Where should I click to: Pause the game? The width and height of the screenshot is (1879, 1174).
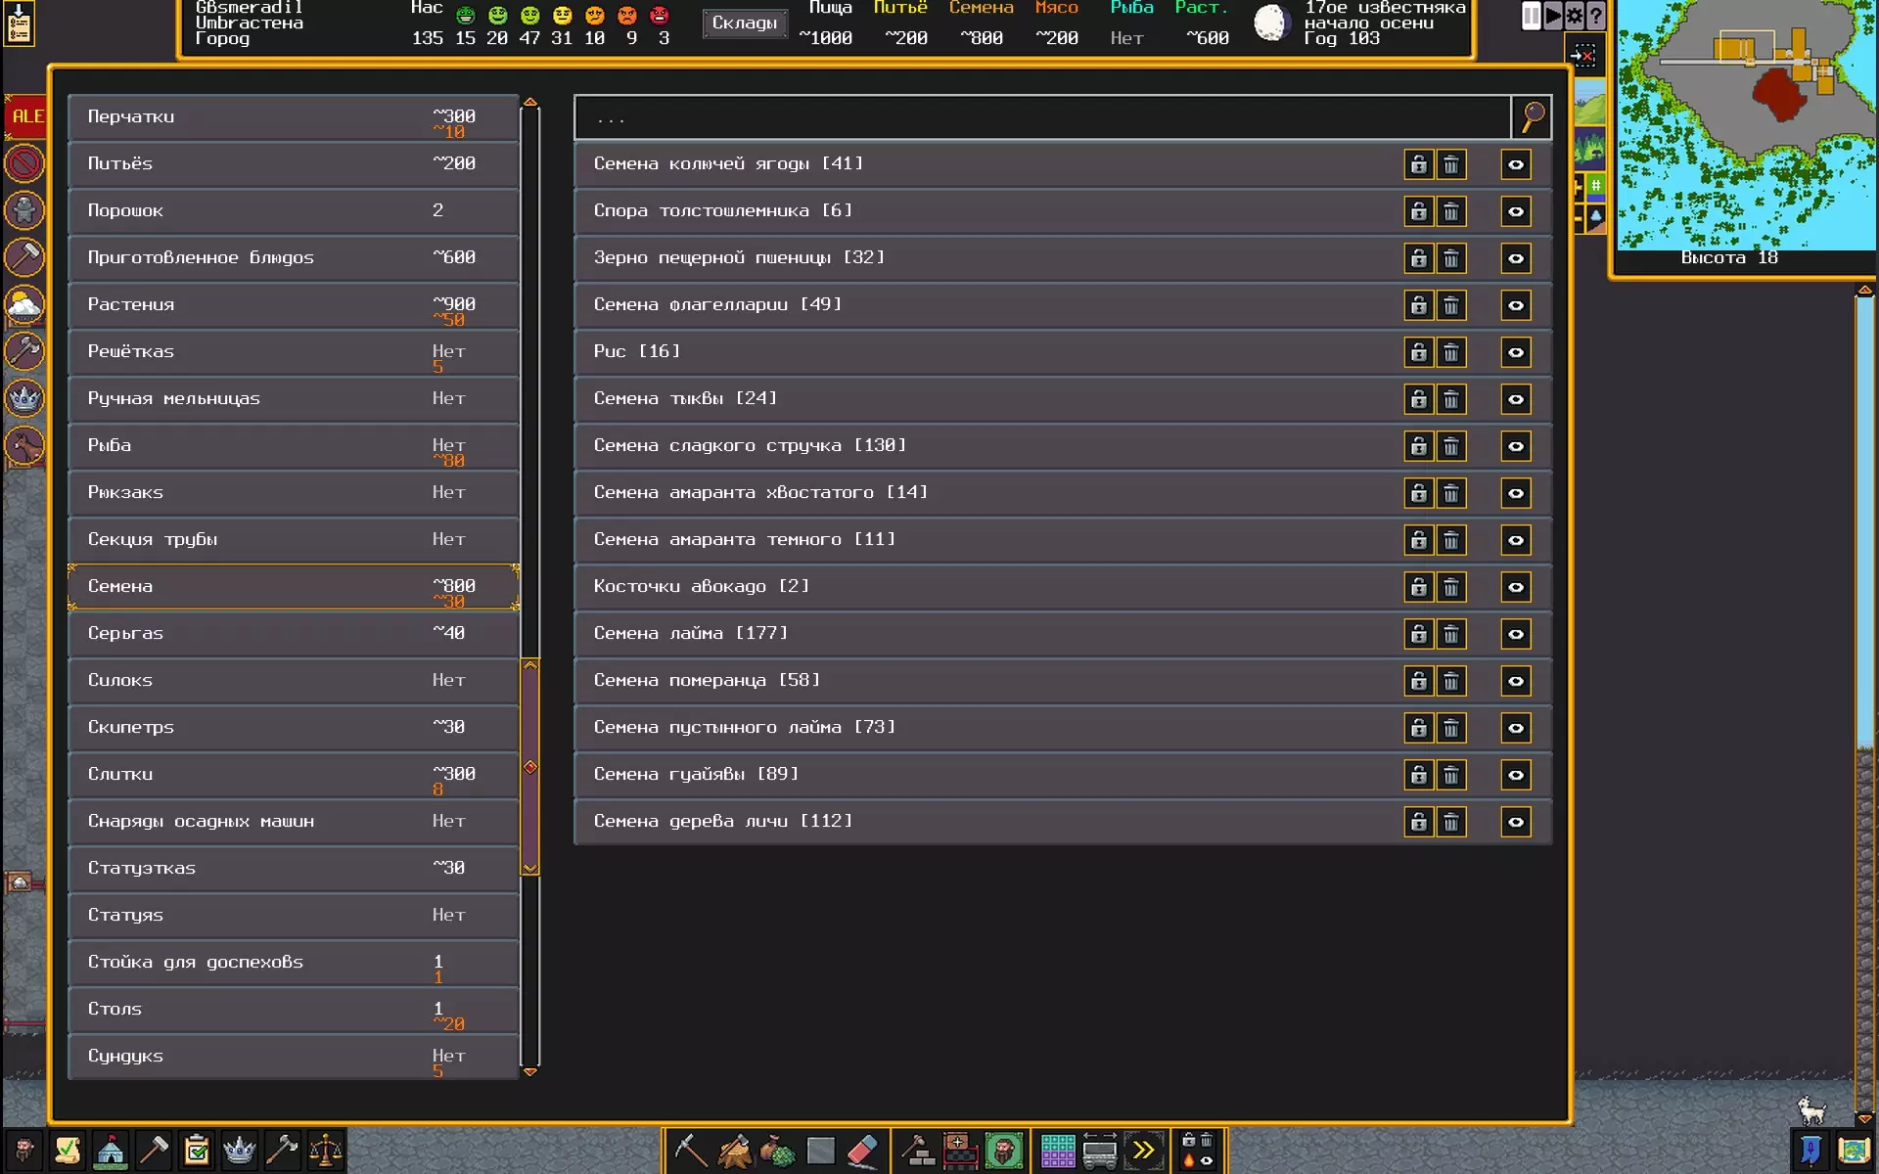tap(1531, 16)
